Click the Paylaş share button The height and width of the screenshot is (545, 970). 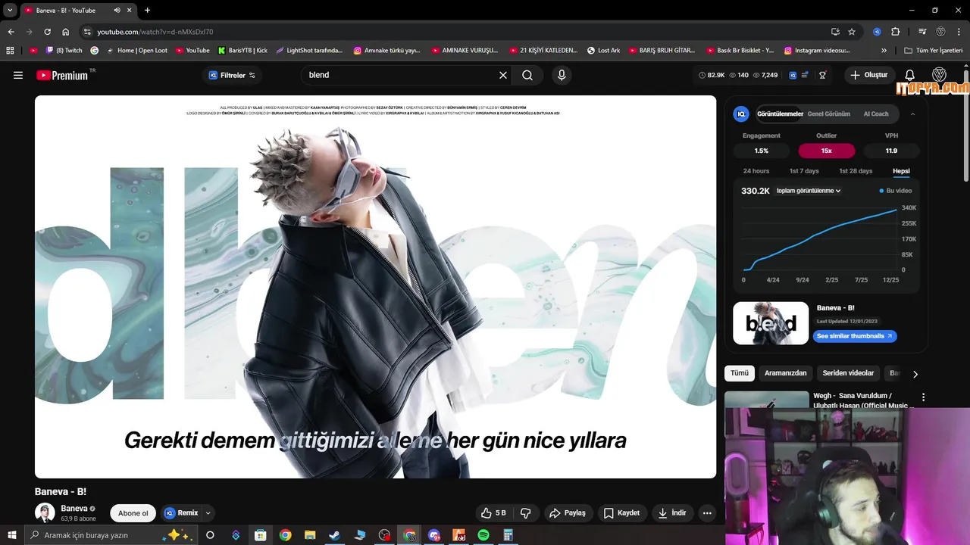[568, 513]
